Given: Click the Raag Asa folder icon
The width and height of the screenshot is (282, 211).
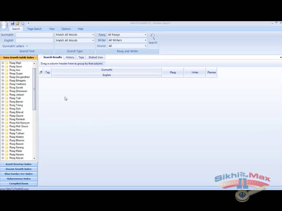Looking at the screenshot, I should [x=7, y=70].
